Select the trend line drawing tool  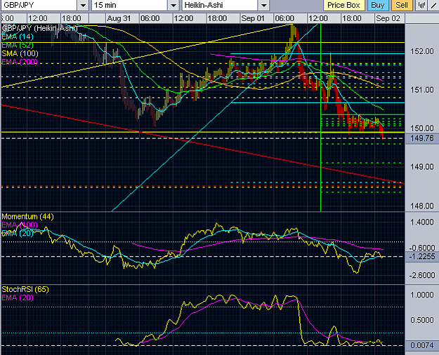click(433, 5)
